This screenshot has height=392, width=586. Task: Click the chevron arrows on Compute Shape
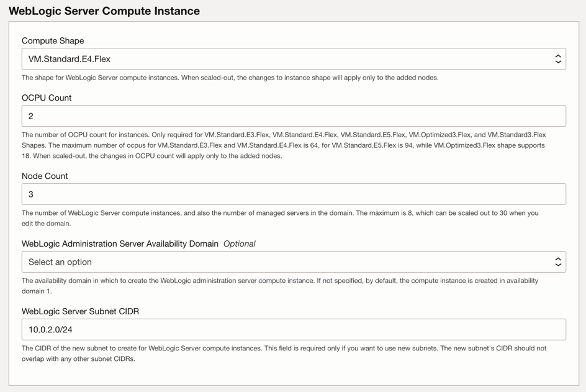click(x=557, y=59)
